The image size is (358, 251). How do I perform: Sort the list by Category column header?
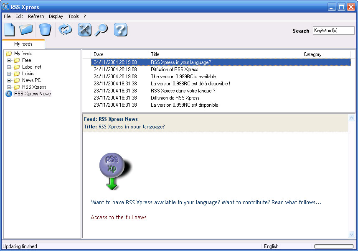pos(326,54)
